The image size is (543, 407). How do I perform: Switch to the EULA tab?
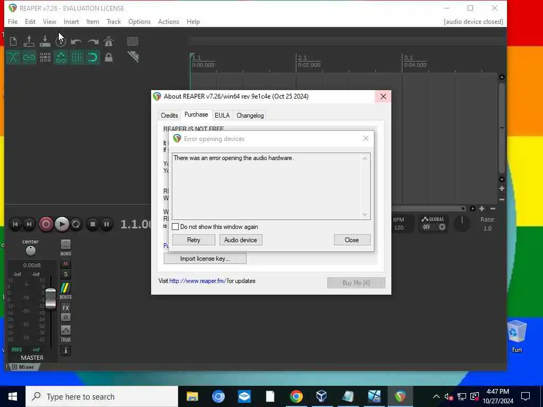222,115
